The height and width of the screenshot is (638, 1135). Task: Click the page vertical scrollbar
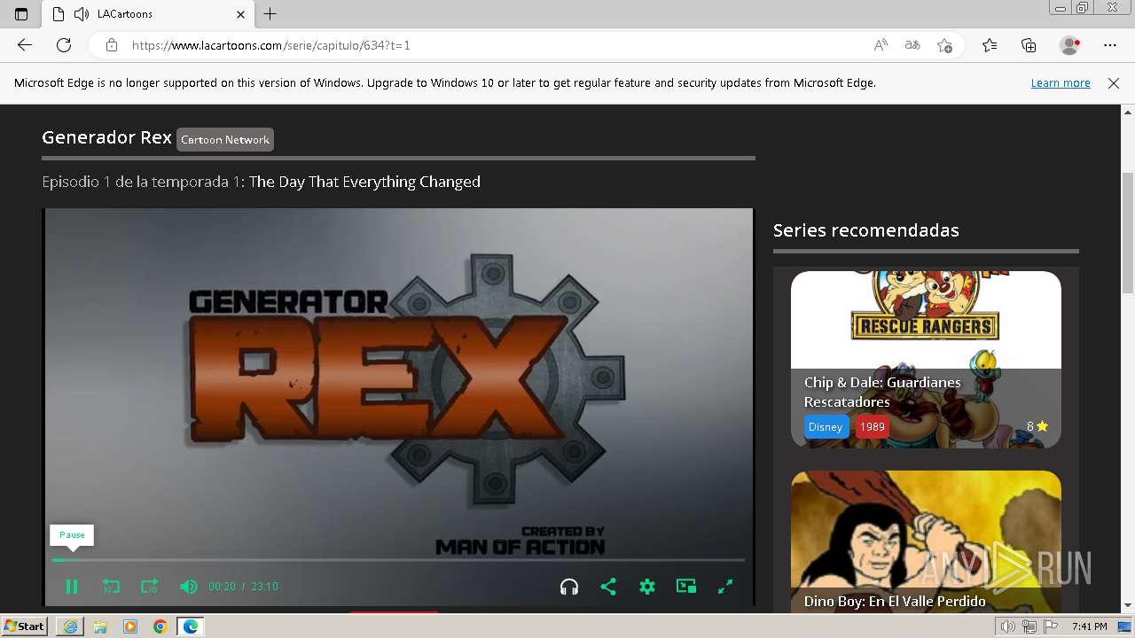click(x=1128, y=232)
